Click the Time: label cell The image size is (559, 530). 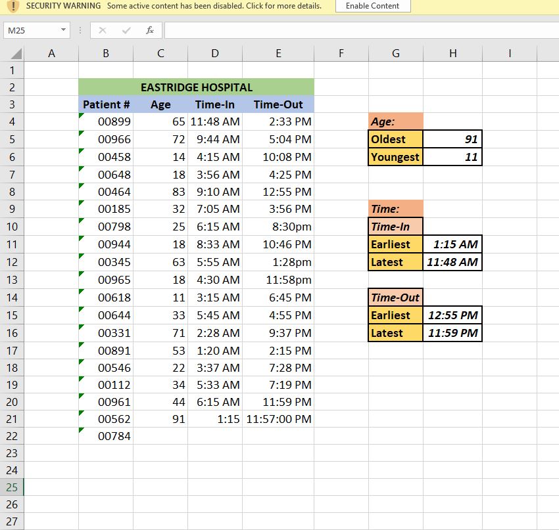pos(396,209)
